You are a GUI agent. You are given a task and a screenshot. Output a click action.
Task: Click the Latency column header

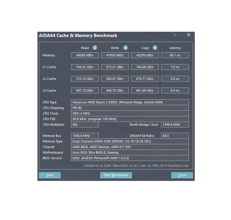(x=175, y=48)
